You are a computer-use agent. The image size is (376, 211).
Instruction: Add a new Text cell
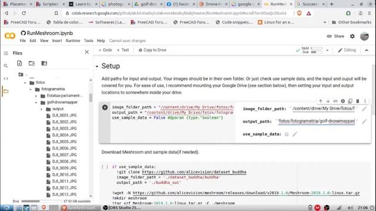123,50
